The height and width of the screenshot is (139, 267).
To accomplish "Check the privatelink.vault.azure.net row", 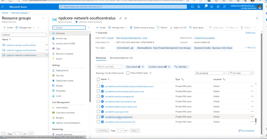I will (x=98, y=112).
